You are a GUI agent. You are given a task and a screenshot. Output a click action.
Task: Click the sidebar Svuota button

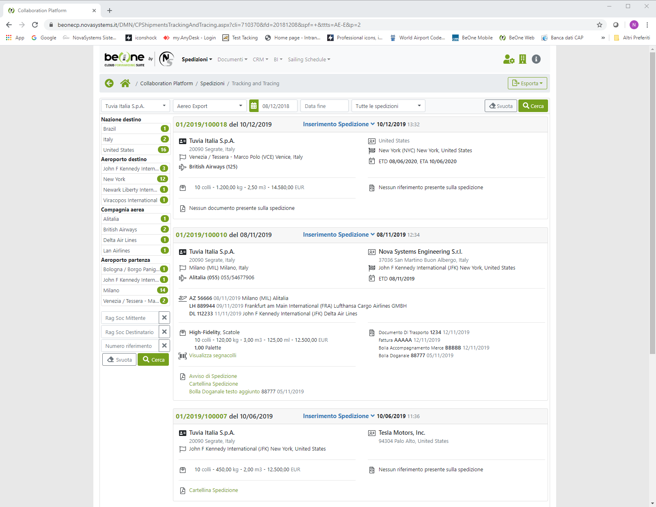[119, 360]
